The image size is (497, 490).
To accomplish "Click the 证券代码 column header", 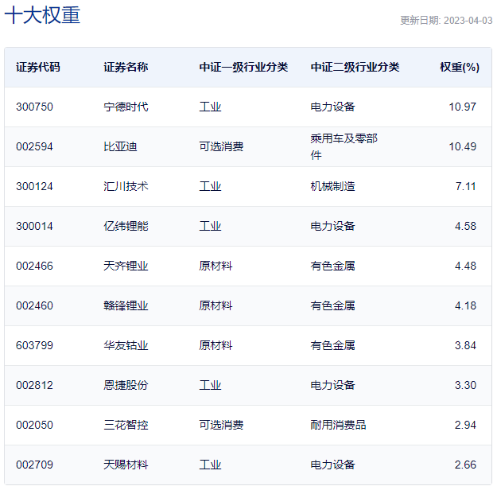I will (x=38, y=68).
